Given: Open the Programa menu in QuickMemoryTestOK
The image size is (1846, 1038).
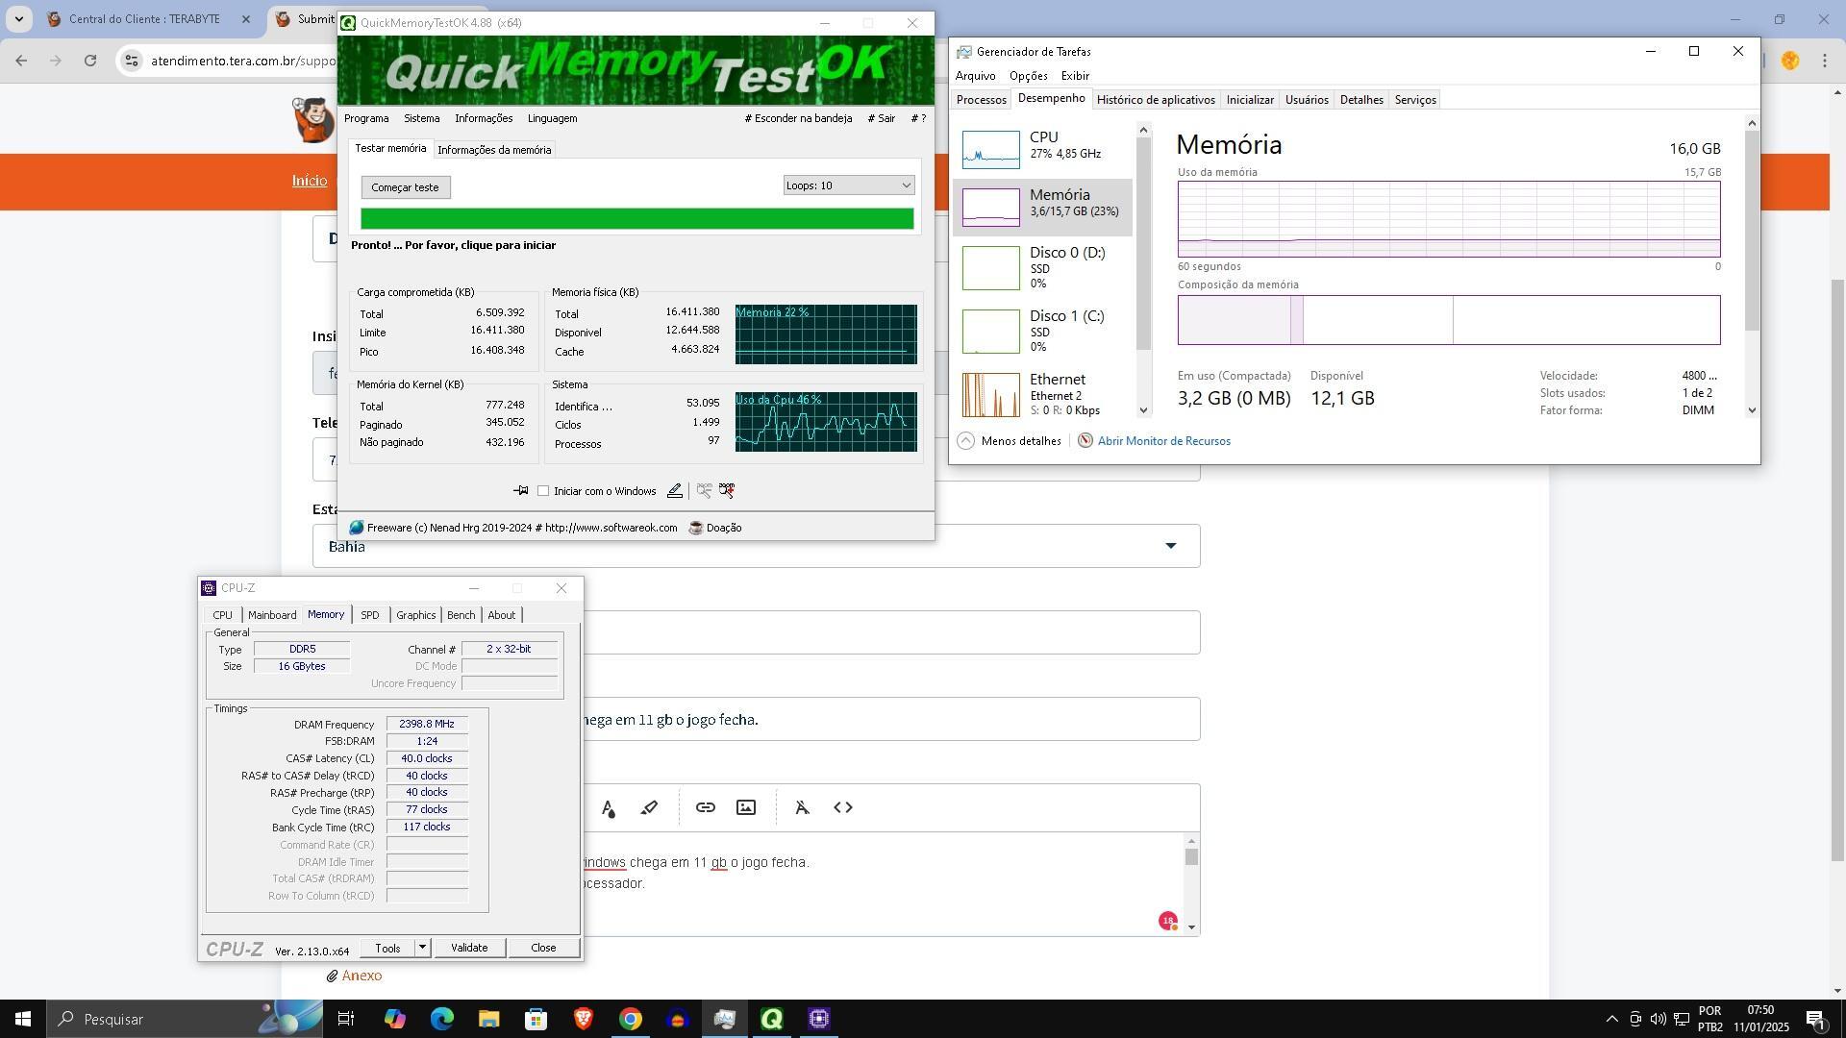Looking at the screenshot, I should (366, 118).
